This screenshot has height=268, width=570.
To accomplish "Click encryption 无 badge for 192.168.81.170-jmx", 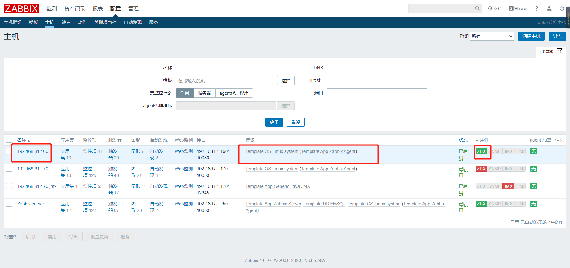I will coord(533,186).
